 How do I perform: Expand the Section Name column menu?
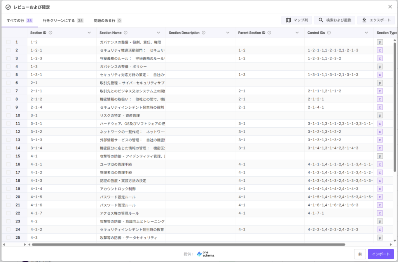tap(159, 33)
